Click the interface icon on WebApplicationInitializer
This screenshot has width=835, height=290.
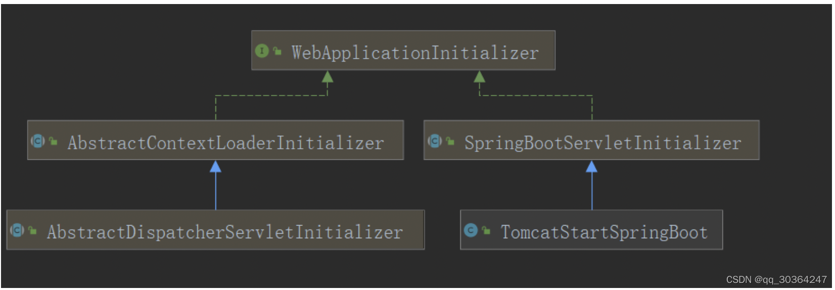(262, 51)
